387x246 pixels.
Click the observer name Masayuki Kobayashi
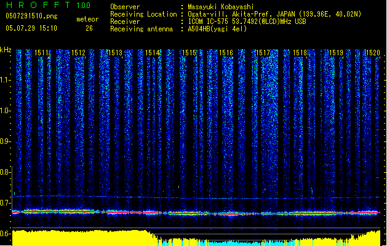point(221,7)
